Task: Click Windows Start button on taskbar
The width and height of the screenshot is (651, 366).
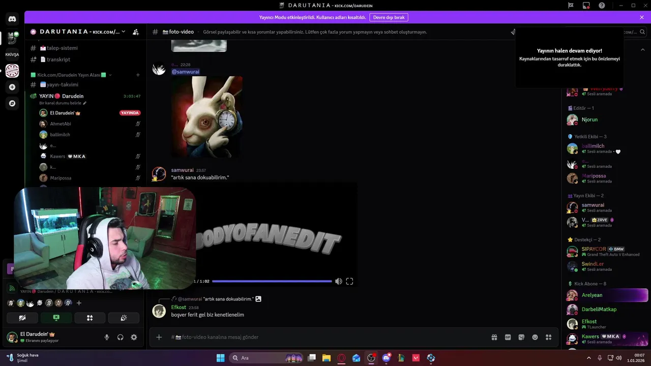Action: click(x=220, y=358)
